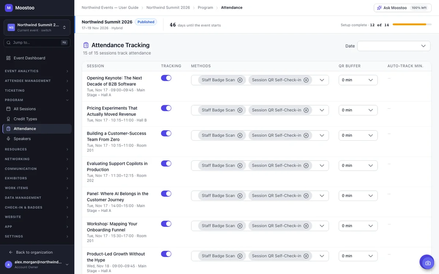This screenshot has height=274, width=439.
Task: Expand Methods dropdown for Opening Keynote
Action: (322, 80)
